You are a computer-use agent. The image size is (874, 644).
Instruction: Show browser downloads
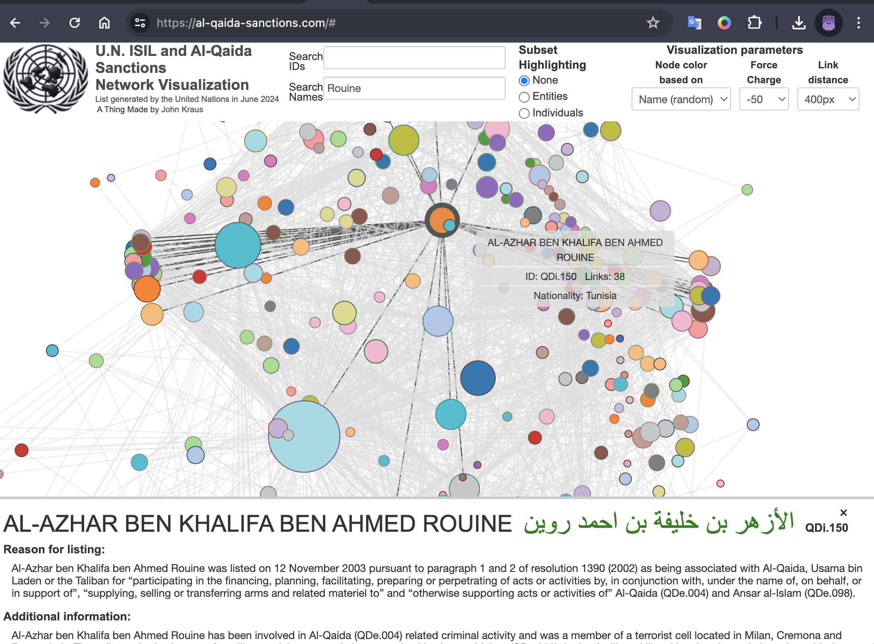click(799, 23)
